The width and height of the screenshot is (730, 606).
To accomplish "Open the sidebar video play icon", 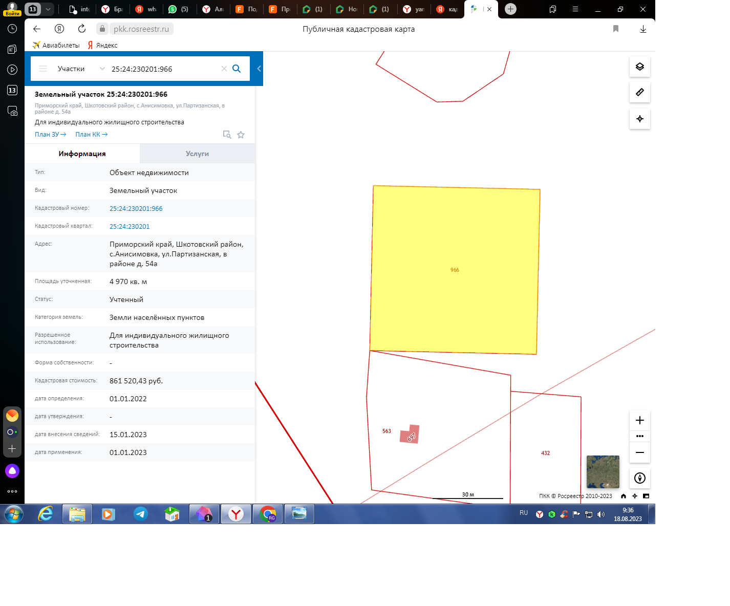I will (12, 70).
